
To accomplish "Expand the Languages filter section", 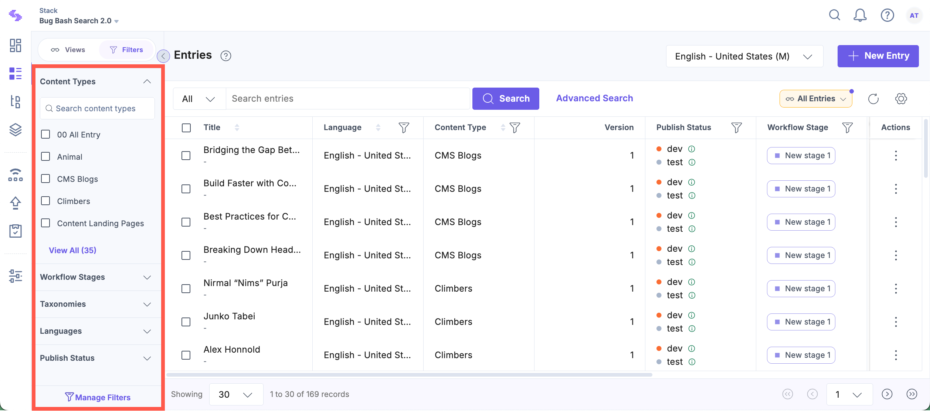I will click(x=147, y=332).
